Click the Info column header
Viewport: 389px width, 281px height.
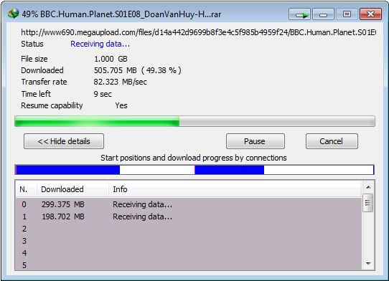(235, 189)
